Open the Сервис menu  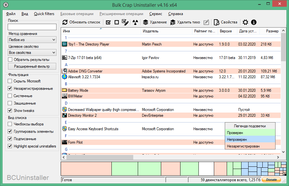(x=155, y=14)
